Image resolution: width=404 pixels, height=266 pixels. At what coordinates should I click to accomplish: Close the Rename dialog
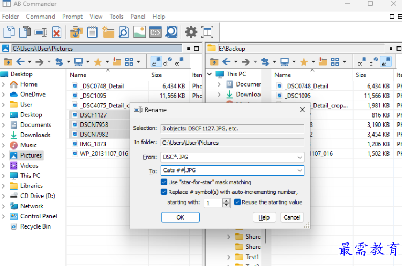pos(302,110)
